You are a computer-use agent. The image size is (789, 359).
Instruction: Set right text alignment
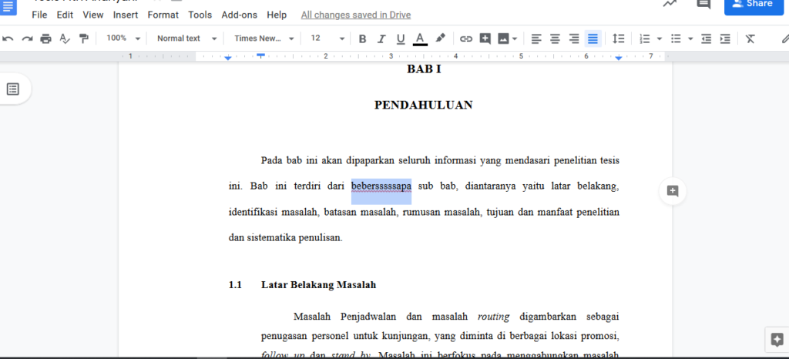pos(574,39)
